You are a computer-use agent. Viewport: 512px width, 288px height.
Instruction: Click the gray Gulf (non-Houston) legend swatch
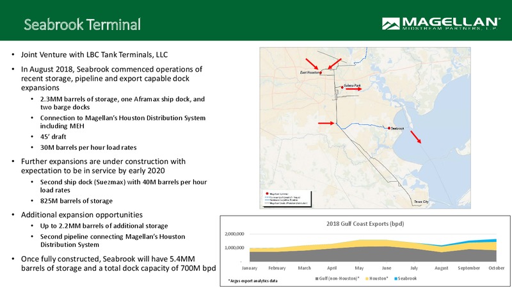317,278
